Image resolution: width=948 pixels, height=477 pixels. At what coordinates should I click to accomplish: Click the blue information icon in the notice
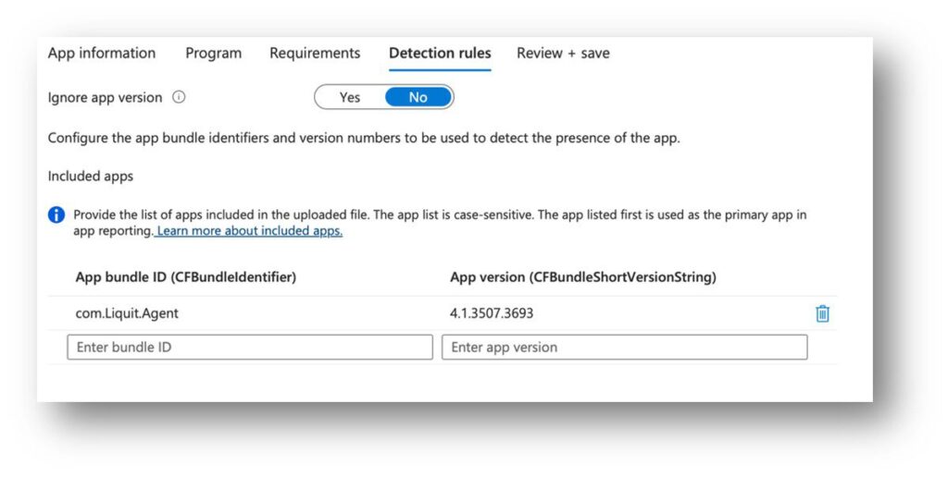(x=56, y=215)
